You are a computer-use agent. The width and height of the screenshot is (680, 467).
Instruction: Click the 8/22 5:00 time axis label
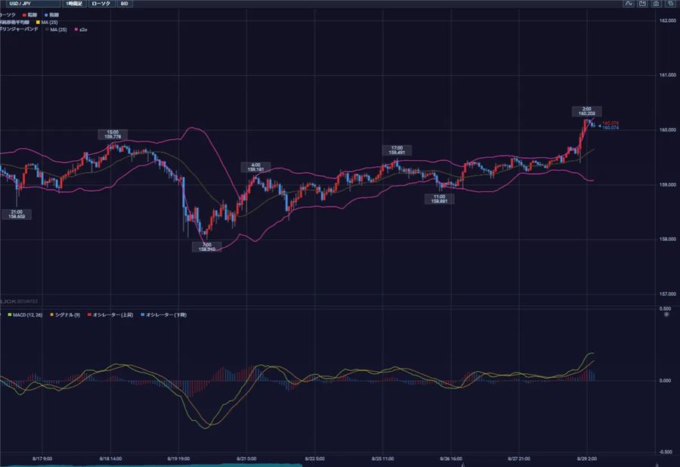[x=315, y=459]
